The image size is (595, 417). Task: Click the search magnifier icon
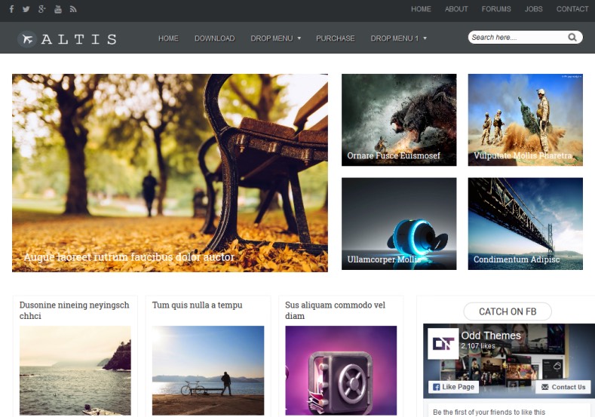(572, 37)
